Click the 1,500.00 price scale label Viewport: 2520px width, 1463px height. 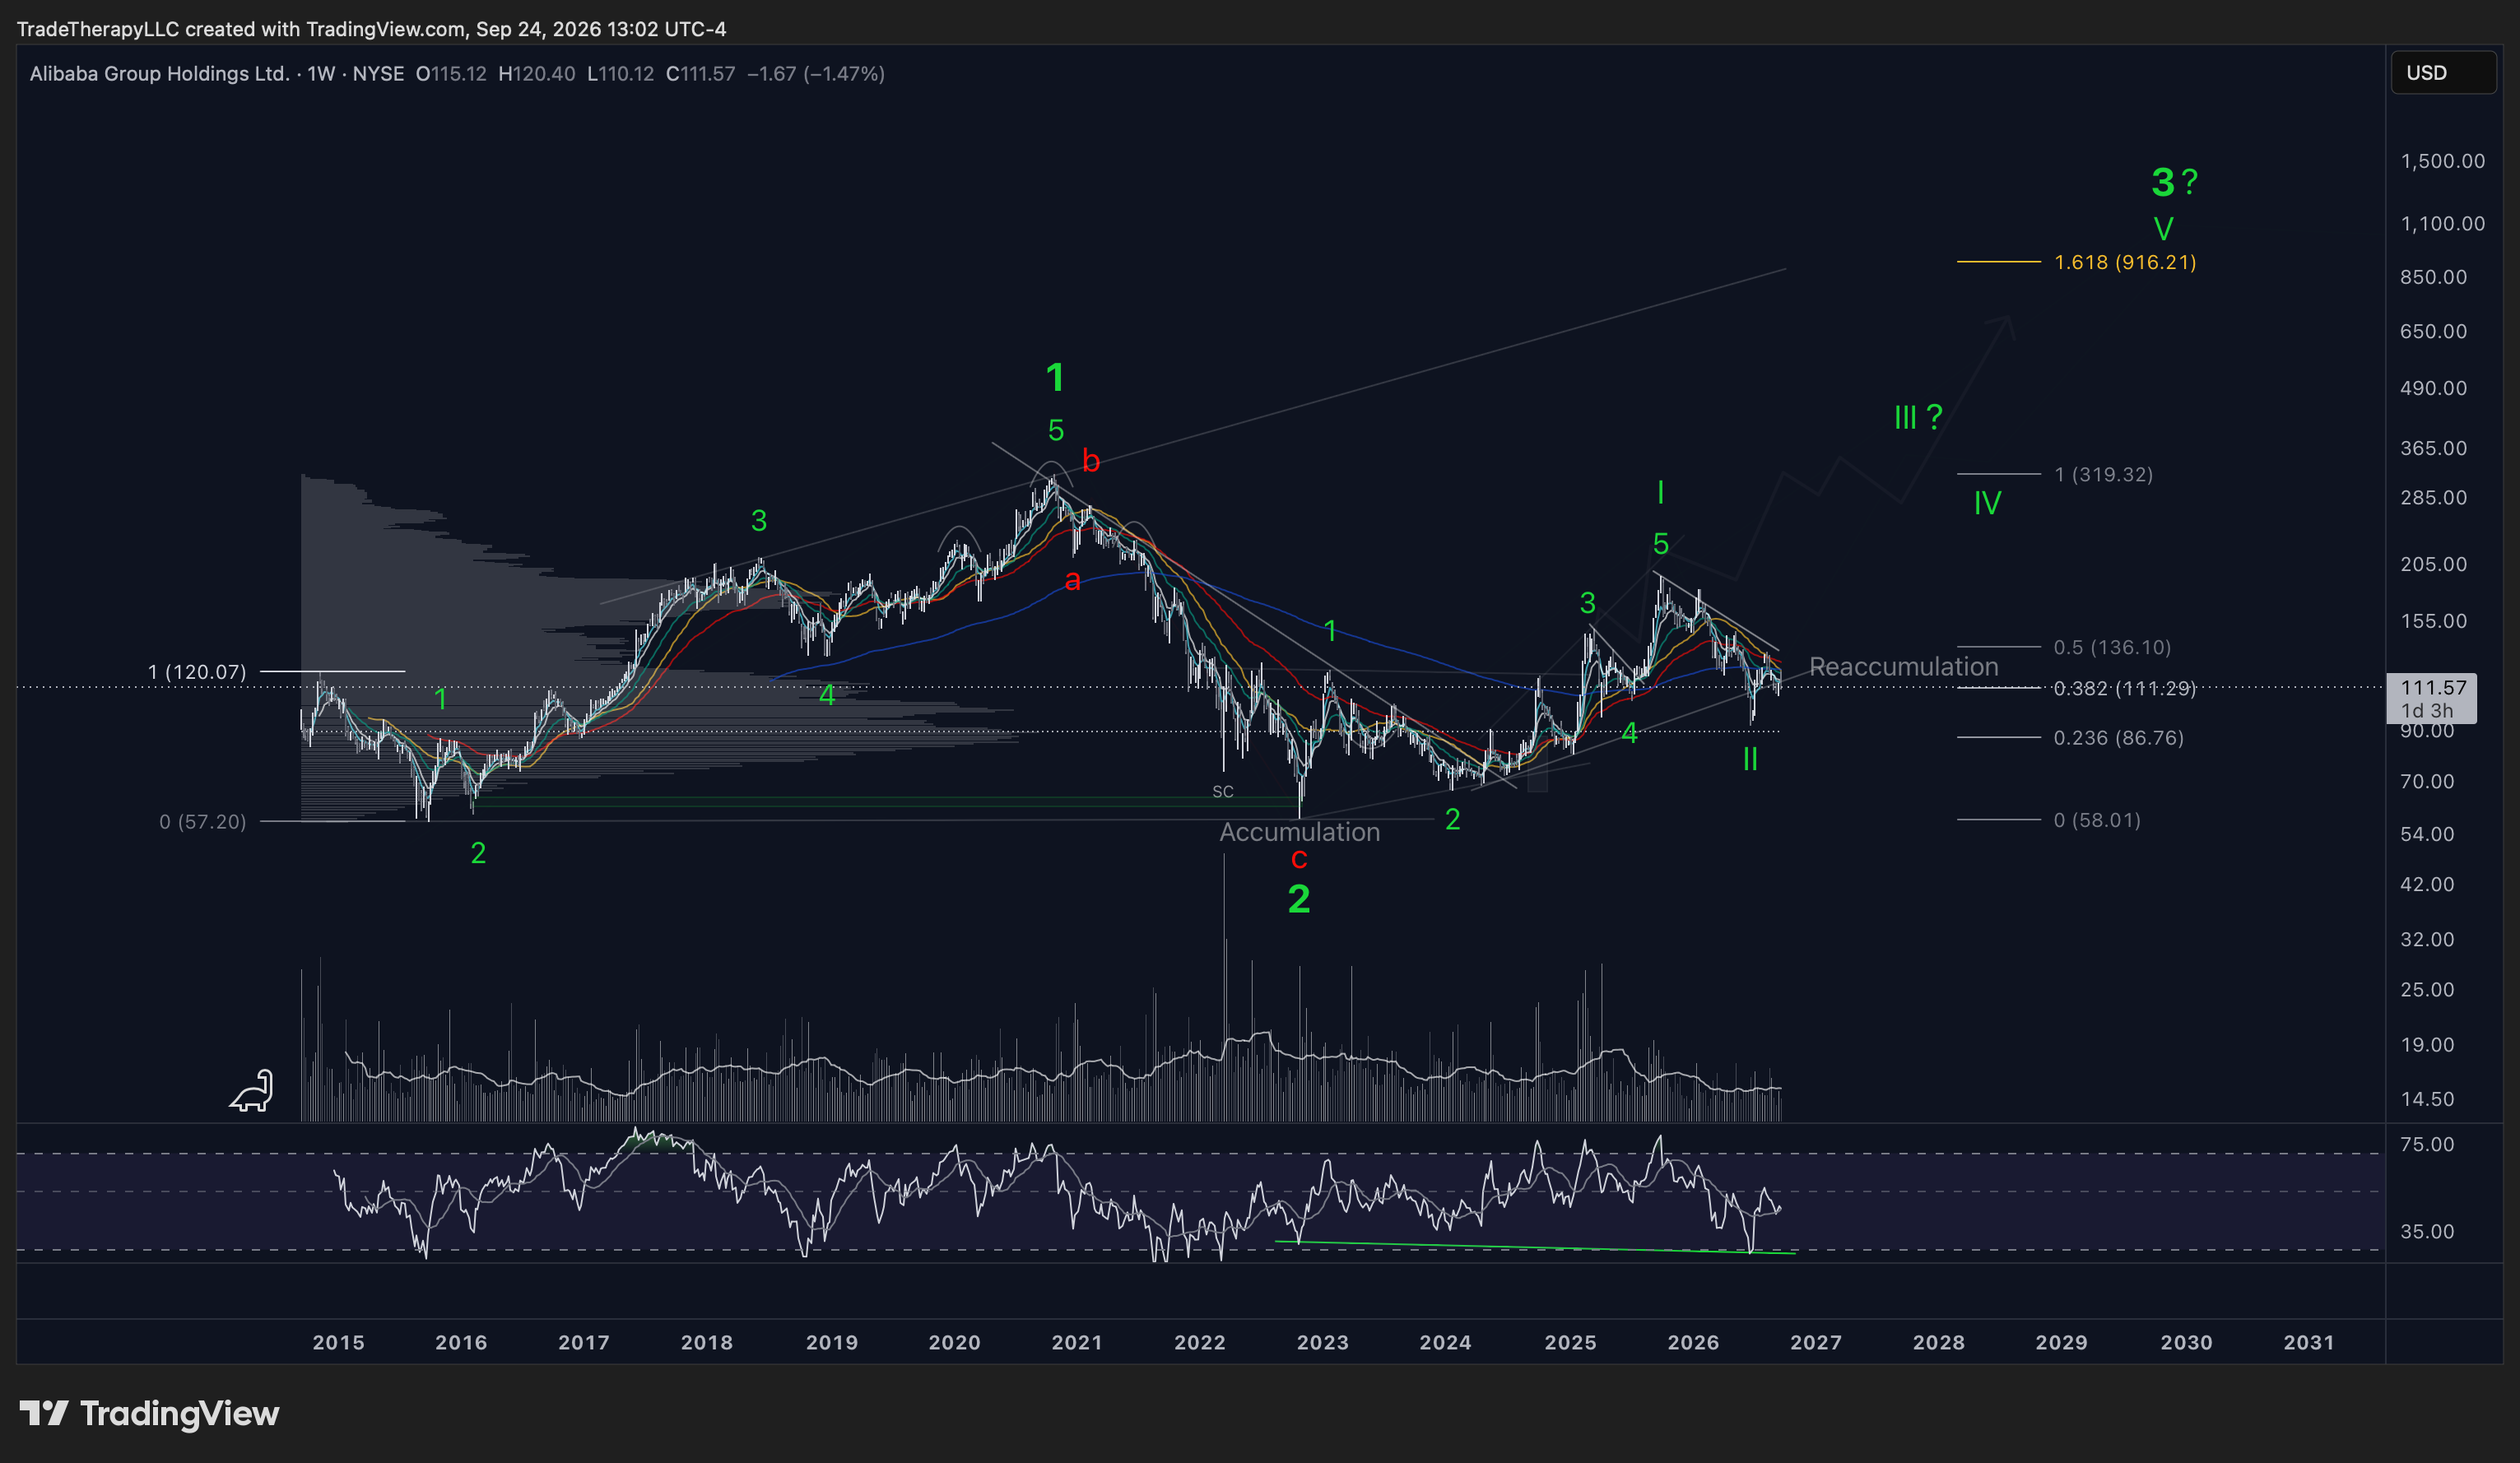(x=2443, y=162)
